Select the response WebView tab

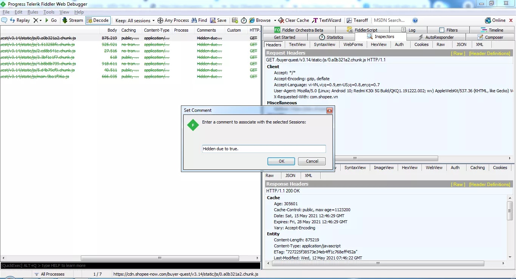point(434,168)
